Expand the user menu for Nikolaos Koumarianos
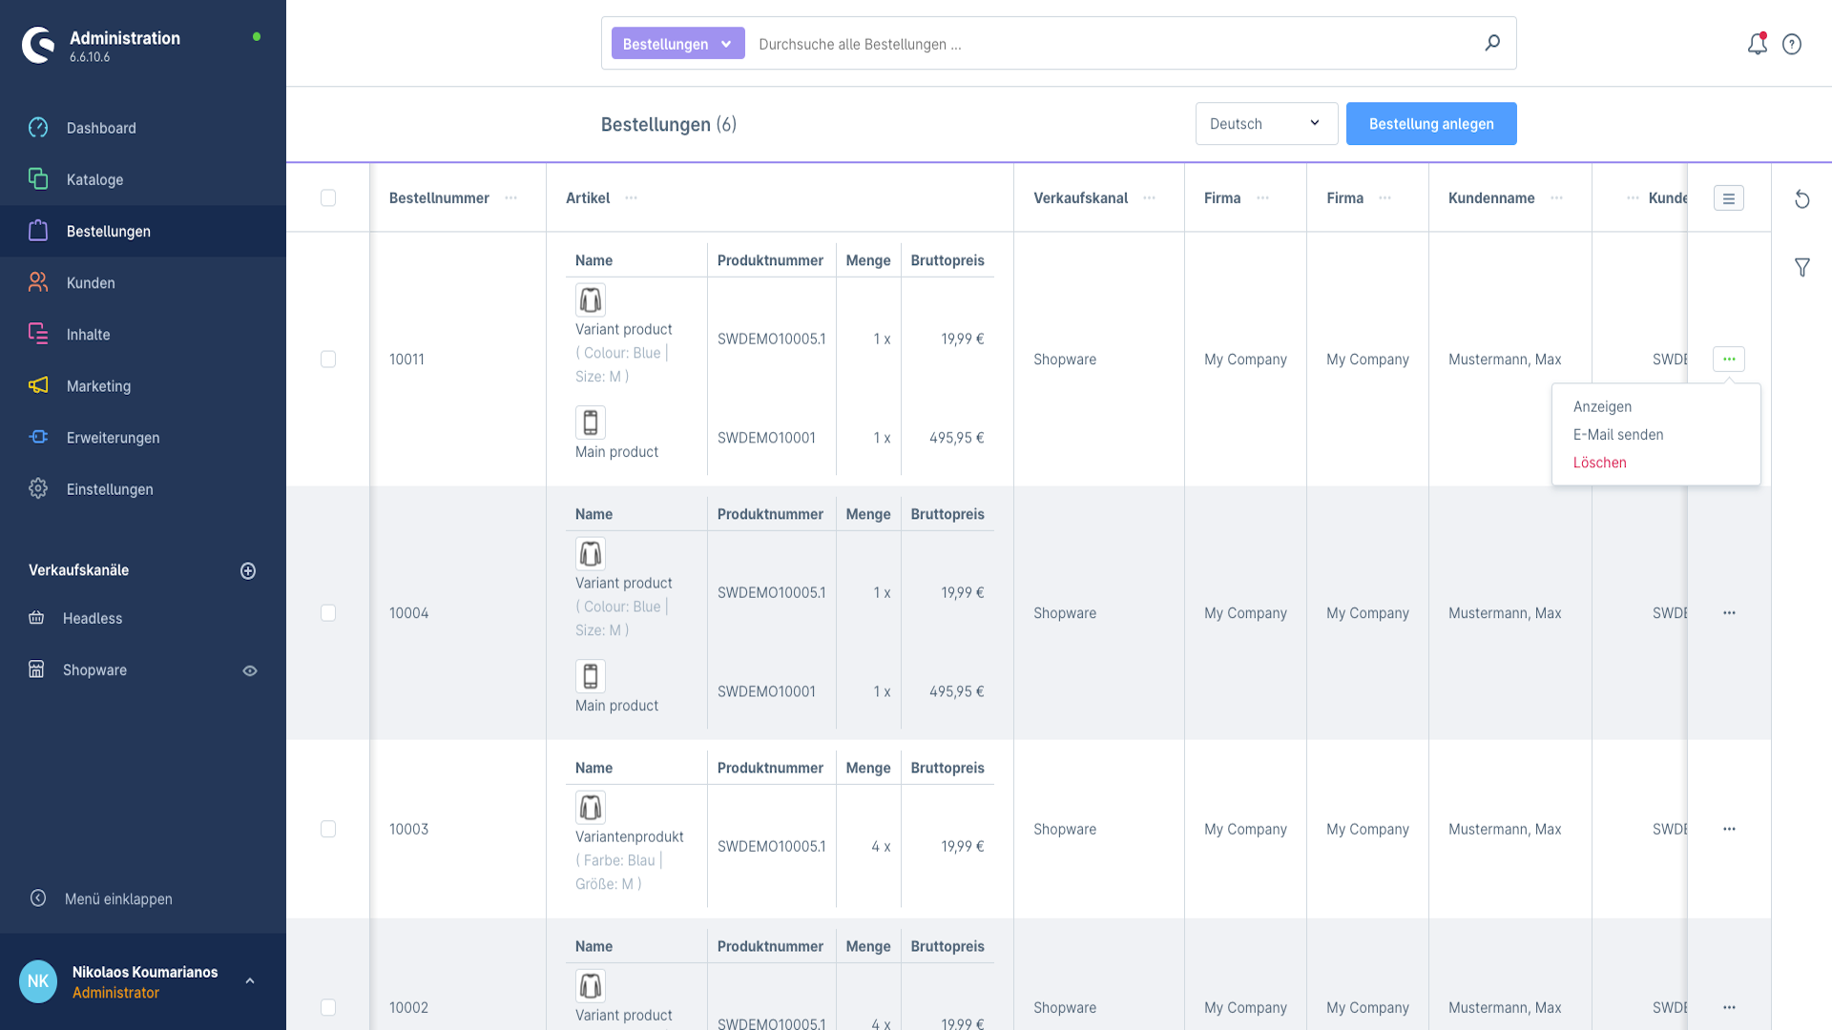Image resolution: width=1832 pixels, height=1030 pixels. (x=250, y=981)
